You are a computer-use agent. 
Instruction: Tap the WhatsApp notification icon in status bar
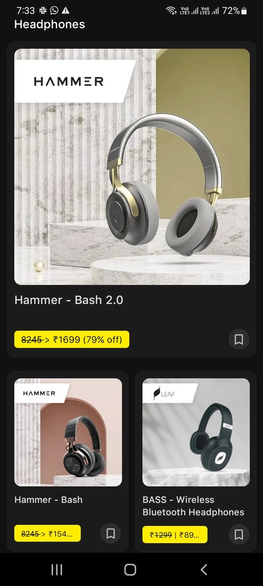tap(54, 10)
